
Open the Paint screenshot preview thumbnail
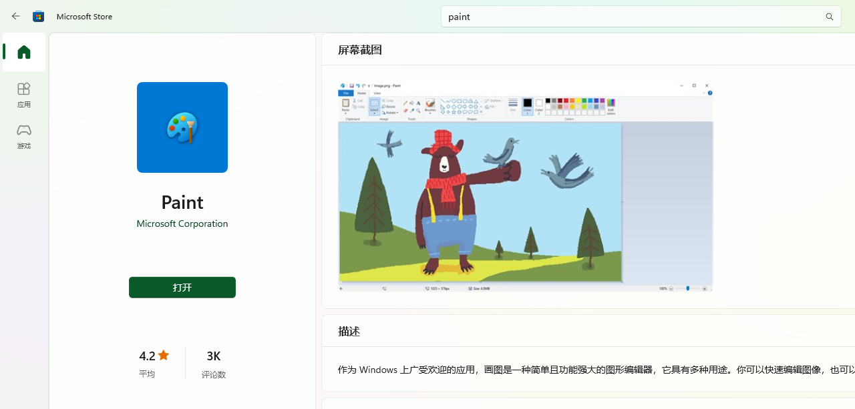point(526,187)
